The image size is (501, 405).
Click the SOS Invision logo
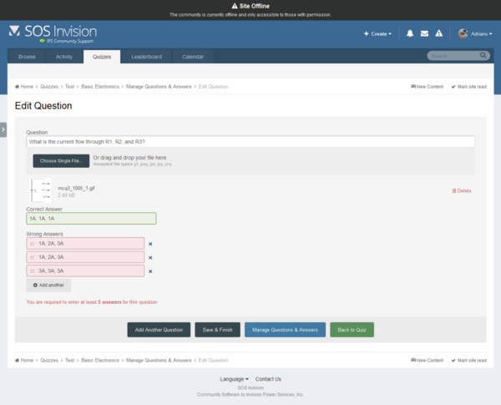tap(52, 33)
